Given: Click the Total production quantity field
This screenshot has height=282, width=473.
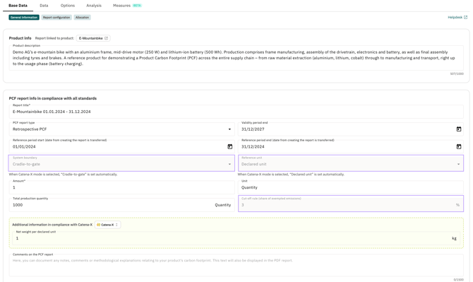Looking at the screenshot, I should pos(122,205).
